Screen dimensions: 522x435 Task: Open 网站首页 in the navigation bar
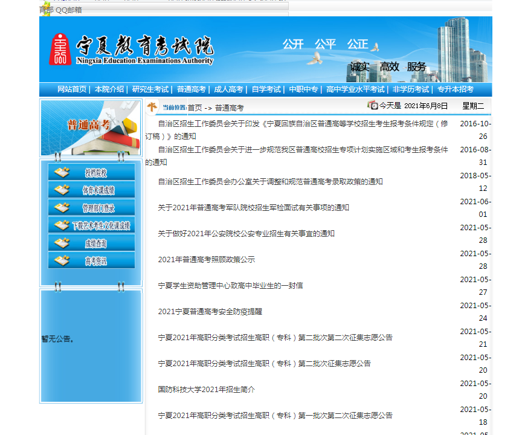71,89
